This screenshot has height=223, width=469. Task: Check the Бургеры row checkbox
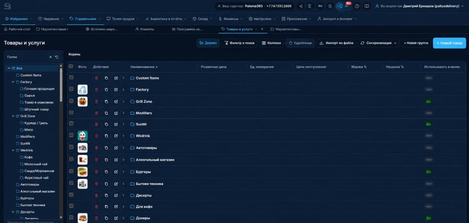tap(71, 171)
